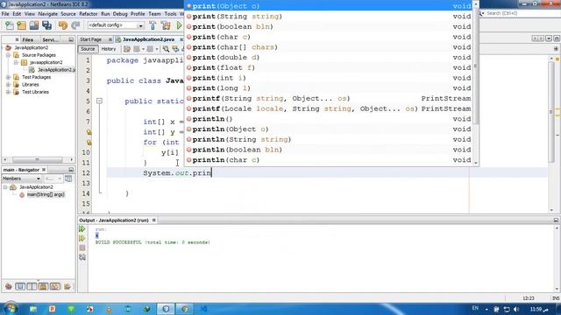
Task: Toggle Show Non-Public Members filter in Navigator
Action: click(x=43, y=286)
